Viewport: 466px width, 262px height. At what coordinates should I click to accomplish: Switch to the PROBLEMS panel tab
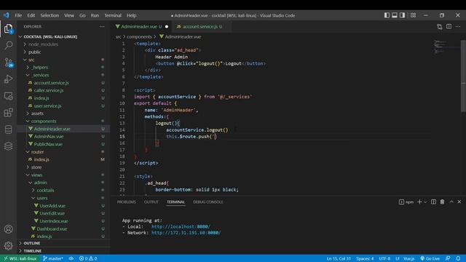click(x=126, y=202)
